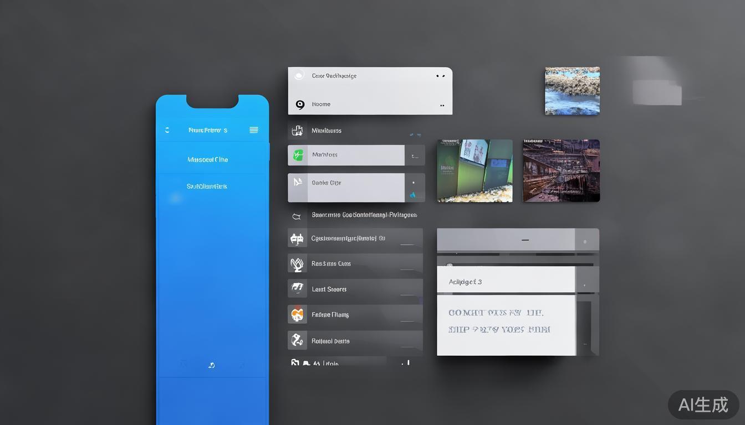Click the black speech-bubble icon beside Hoome

click(x=300, y=105)
